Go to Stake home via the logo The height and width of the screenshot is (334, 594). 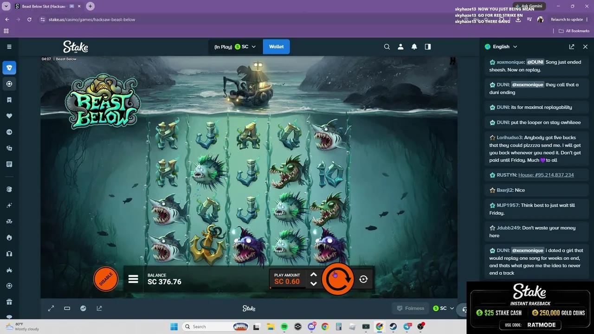[76, 47]
